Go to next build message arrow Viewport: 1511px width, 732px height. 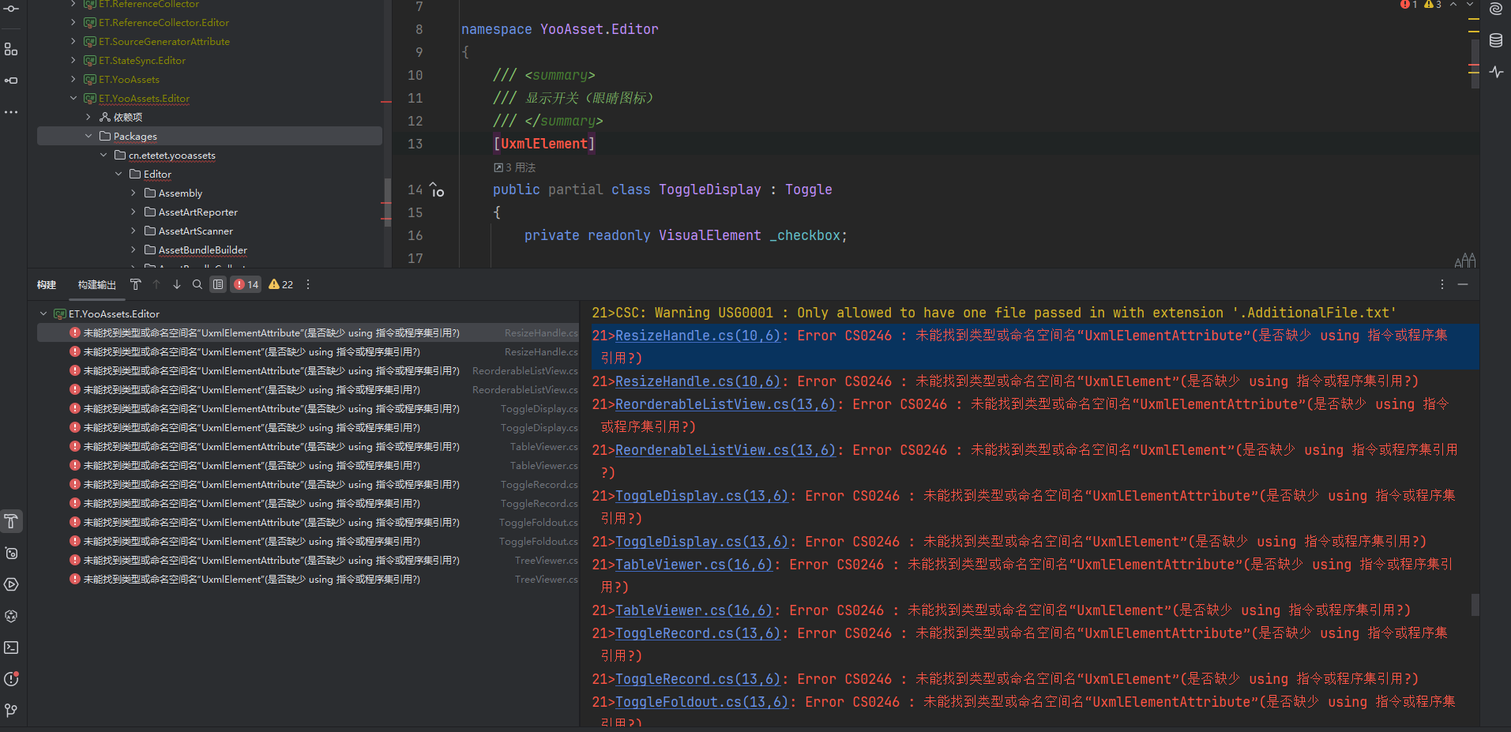pyautogui.click(x=177, y=284)
